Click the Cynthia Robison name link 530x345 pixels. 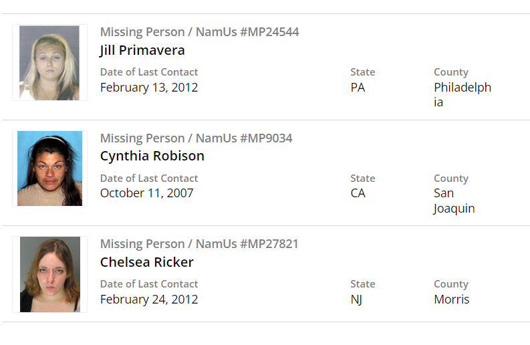coord(152,156)
